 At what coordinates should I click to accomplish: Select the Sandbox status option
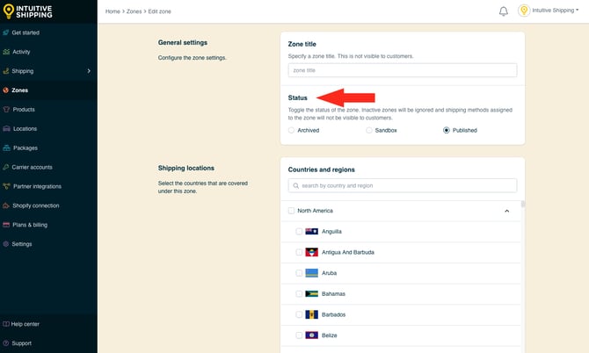click(x=369, y=130)
